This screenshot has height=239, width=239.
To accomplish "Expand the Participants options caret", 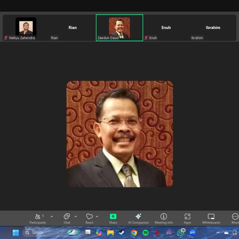I will click(x=52, y=216).
